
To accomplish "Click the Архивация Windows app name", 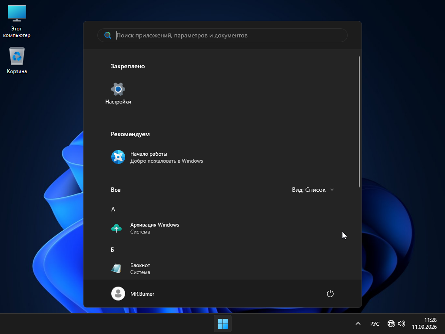I will point(155,225).
